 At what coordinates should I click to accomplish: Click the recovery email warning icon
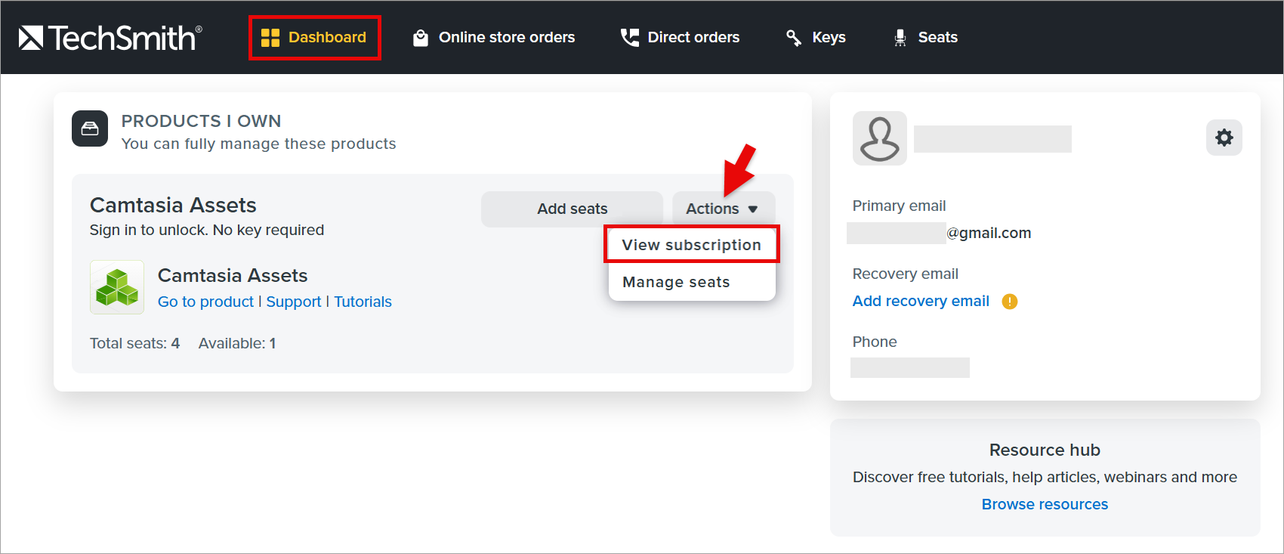pos(1010,302)
